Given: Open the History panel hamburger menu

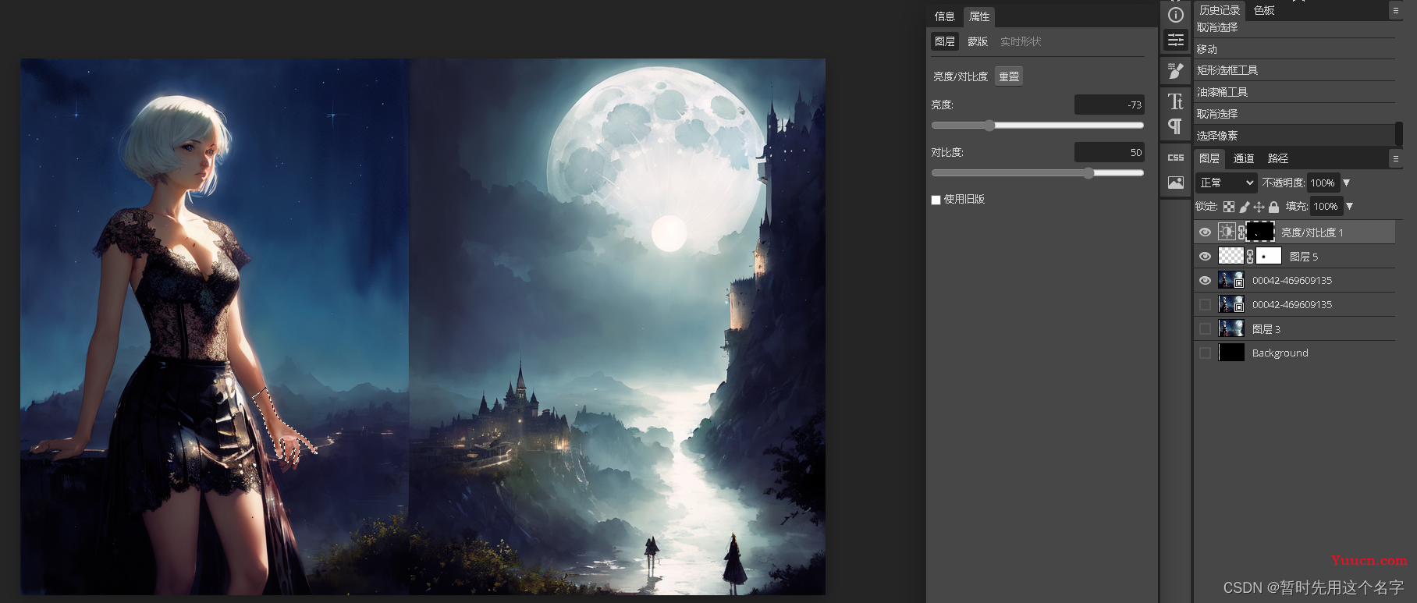Looking at the screenshot, I should 1395,10.
